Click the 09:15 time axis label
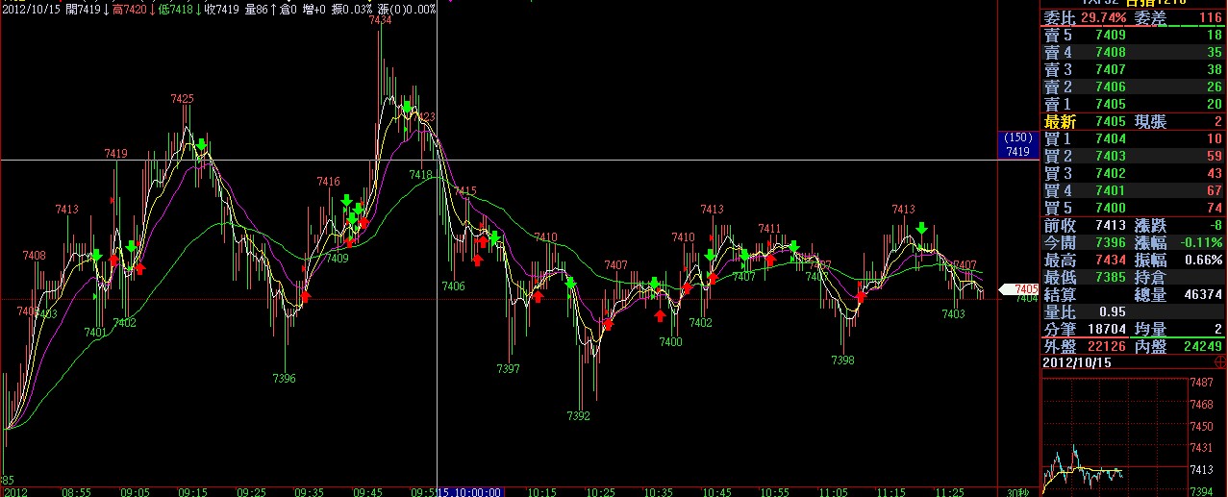 [193, 491]
